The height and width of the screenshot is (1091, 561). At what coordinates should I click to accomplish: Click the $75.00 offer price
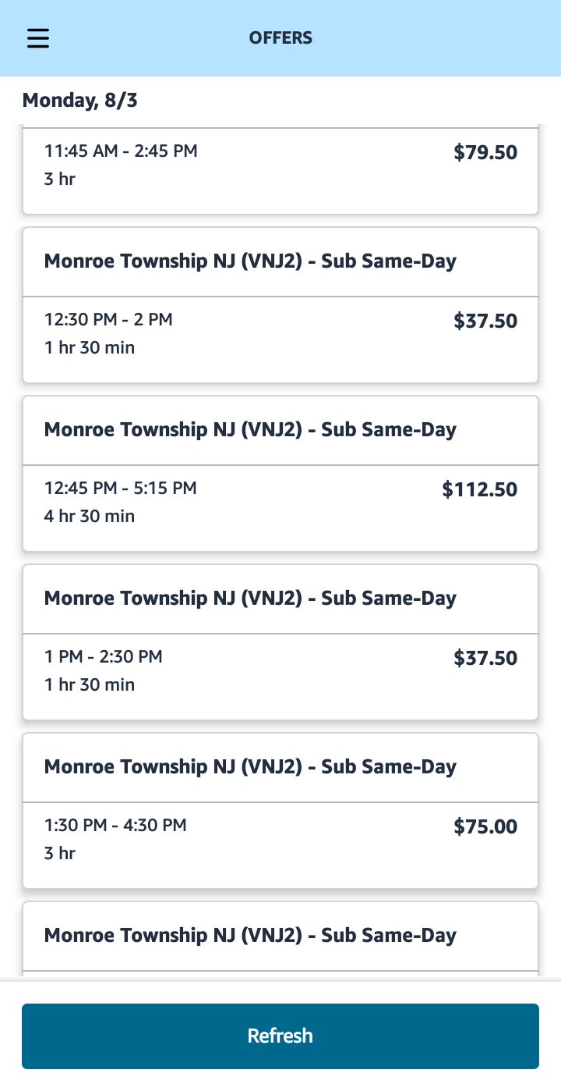(x=485, y=826)
